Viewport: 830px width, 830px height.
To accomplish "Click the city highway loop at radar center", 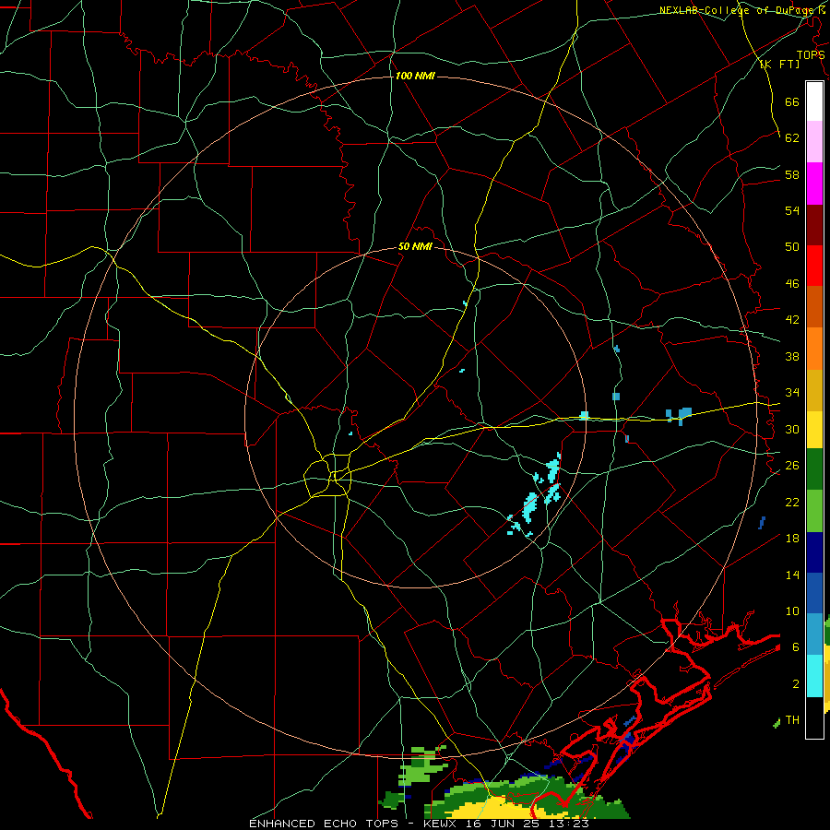I will click(x=328, y=475).
